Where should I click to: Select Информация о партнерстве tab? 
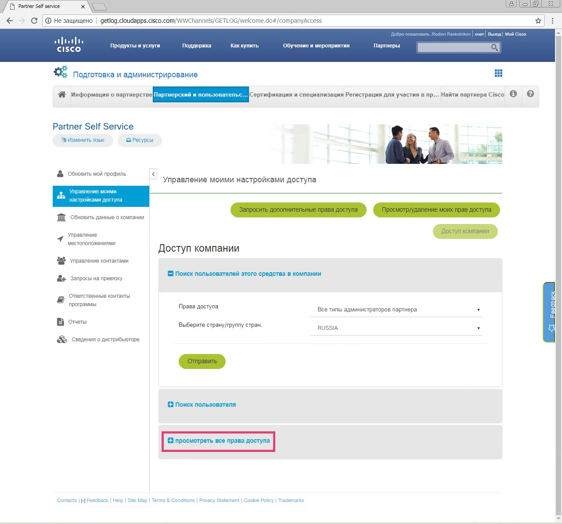(112, 94)
